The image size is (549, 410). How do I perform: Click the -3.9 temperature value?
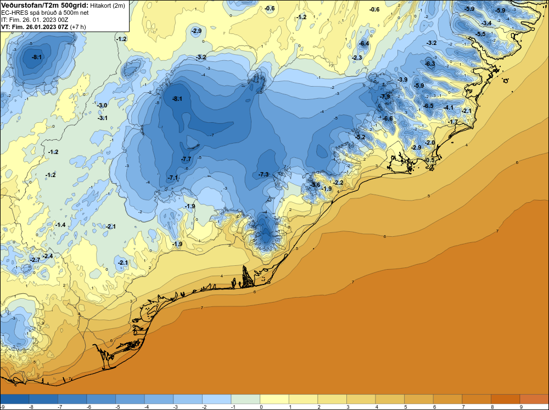402,79
